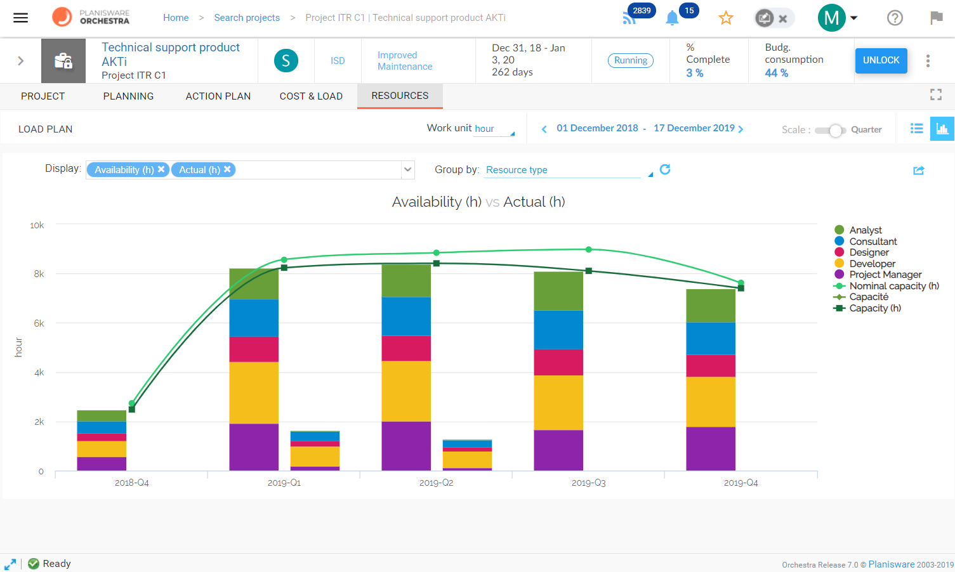Open the Work unit hour dropdown
The height and width of the screenshot is (572, 955).
pos(495,129)
